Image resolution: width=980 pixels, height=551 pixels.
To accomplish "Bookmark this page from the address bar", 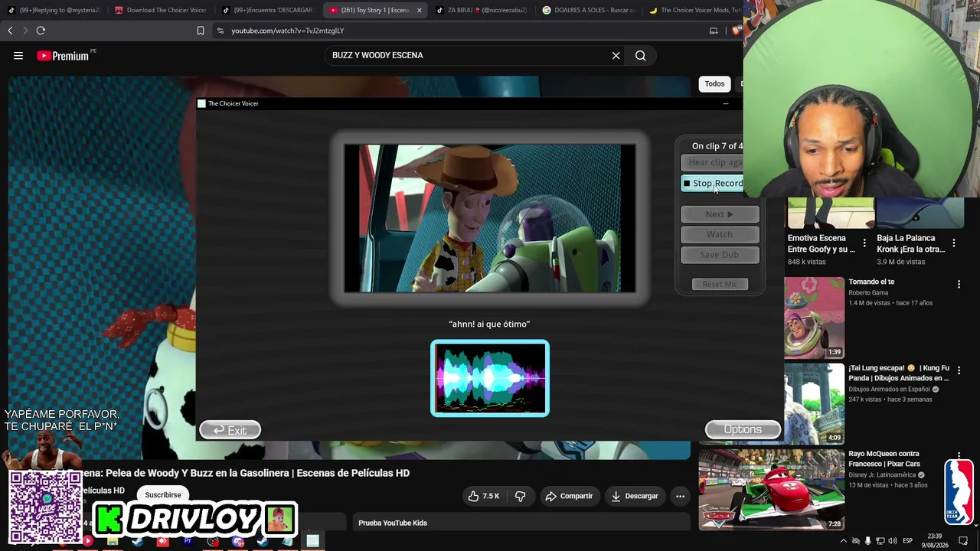I will click(201, 31).
